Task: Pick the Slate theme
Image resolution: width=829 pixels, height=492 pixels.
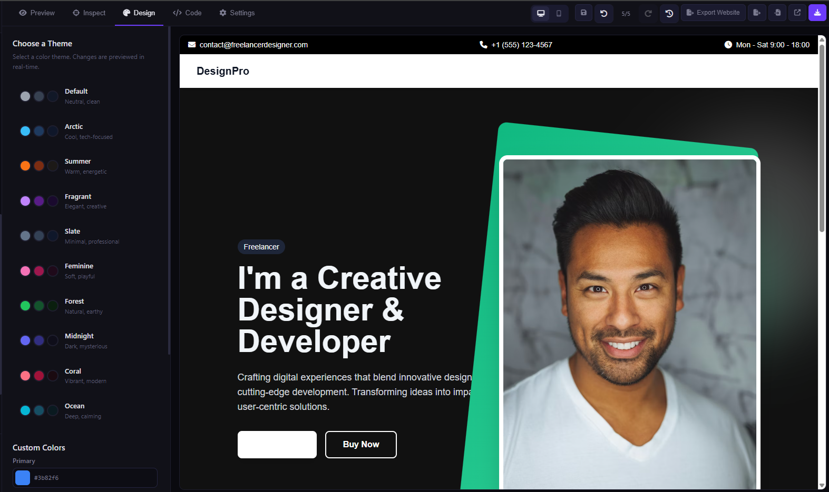Action: [x=84, y=236]
